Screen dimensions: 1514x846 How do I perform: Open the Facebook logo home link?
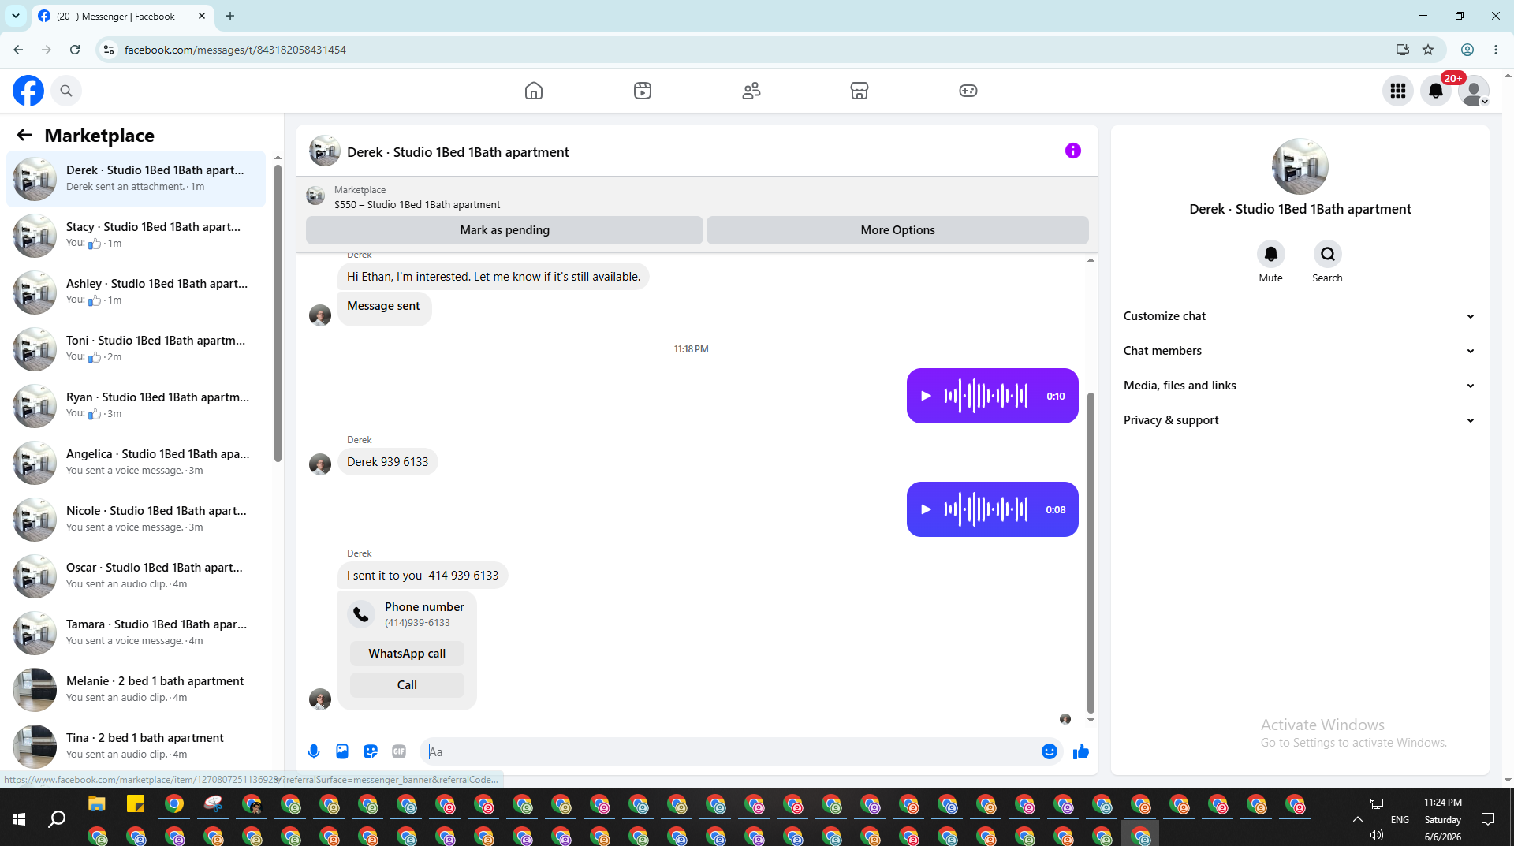point(28,91)
